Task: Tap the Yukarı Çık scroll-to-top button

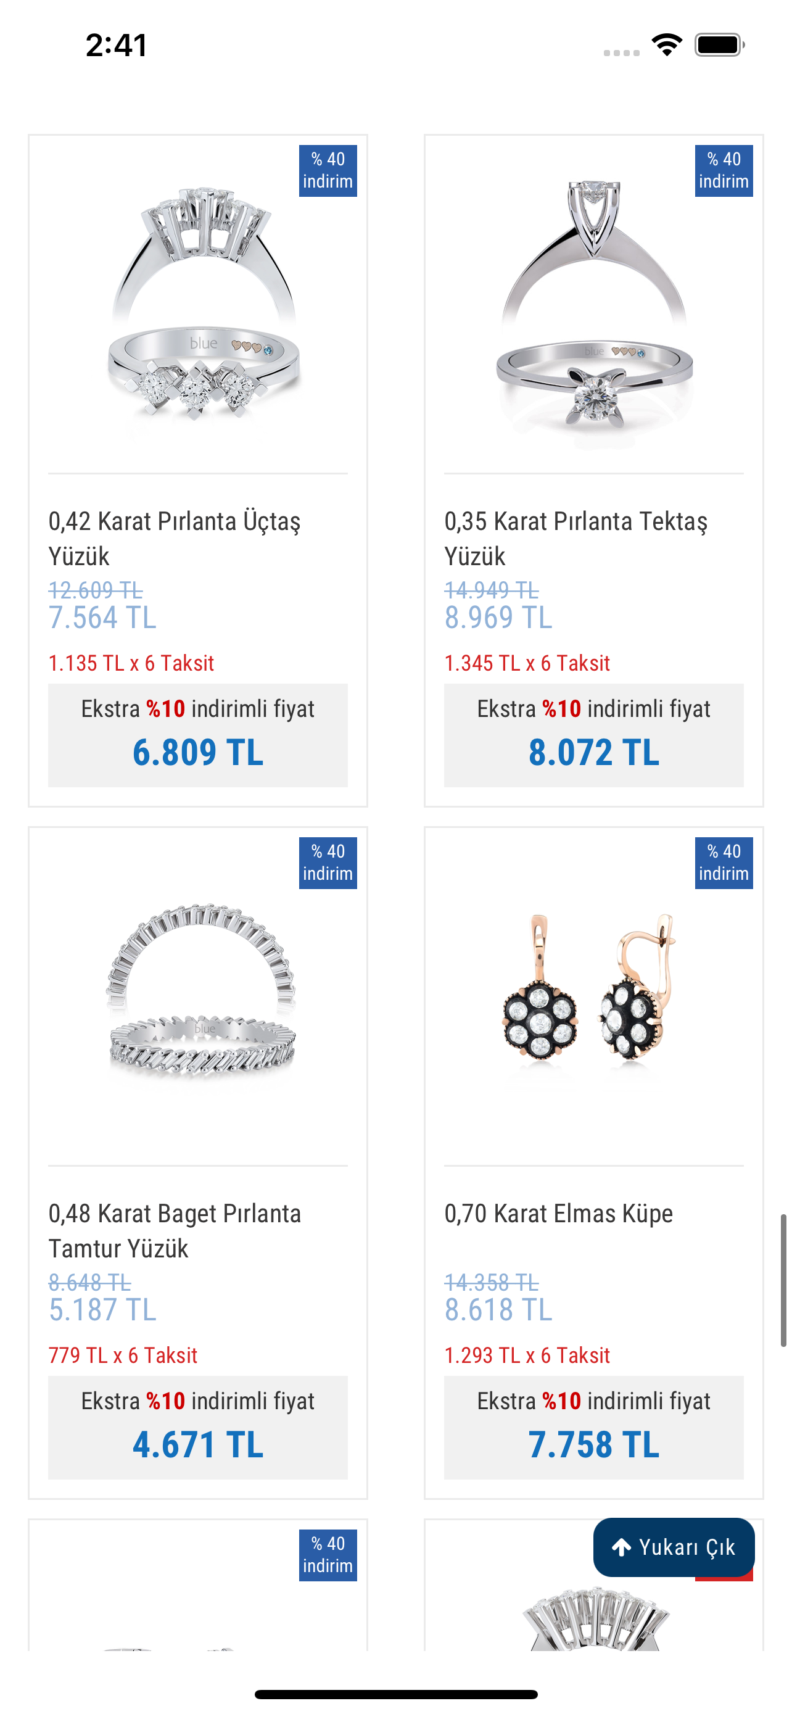Action: click(673, 1547)
